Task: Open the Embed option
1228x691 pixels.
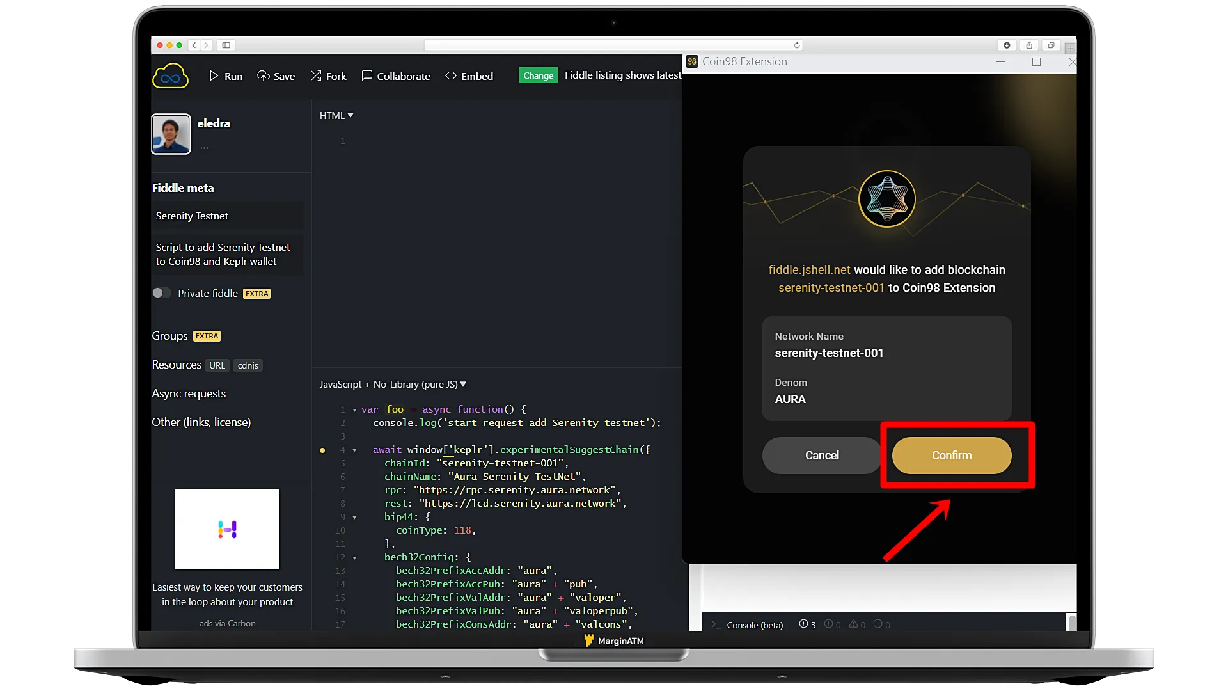Action: [469, 76]
